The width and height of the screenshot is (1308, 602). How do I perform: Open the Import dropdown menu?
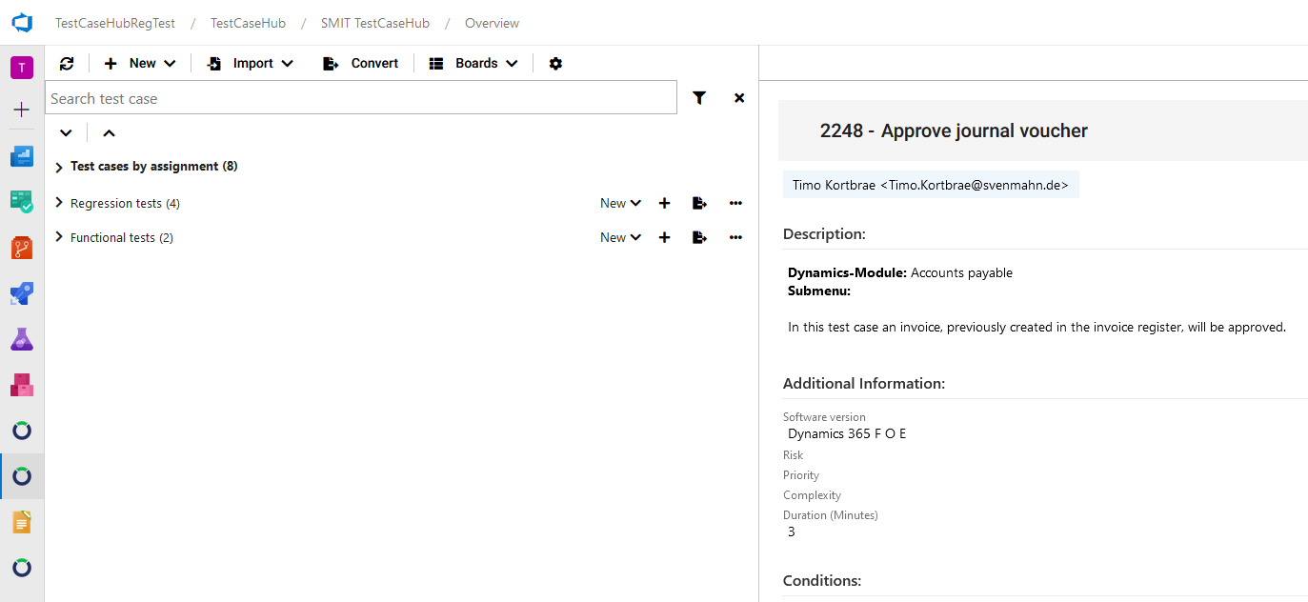[x=251, y=64]
